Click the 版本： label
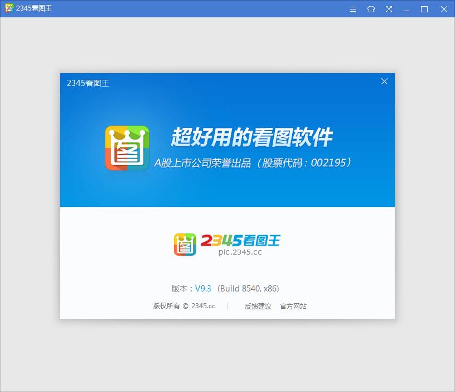This screenshot has width=455, height=392. (x=182, y=289)
